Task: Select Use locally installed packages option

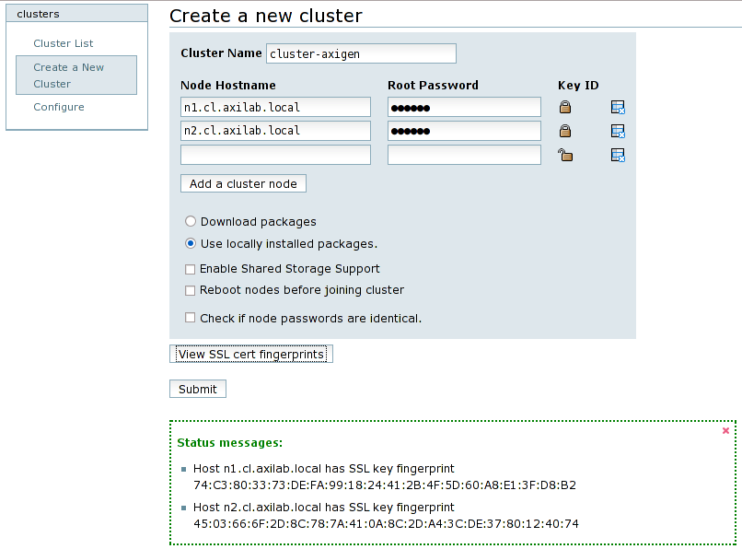Action: (x=191, y=244)
